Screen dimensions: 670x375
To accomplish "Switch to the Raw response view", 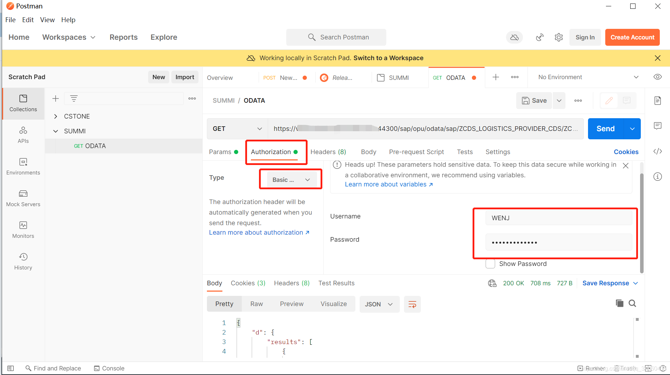I will (257, 304).
